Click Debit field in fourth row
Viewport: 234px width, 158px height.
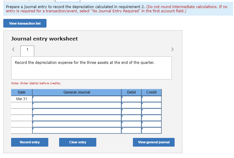[131, 118]
